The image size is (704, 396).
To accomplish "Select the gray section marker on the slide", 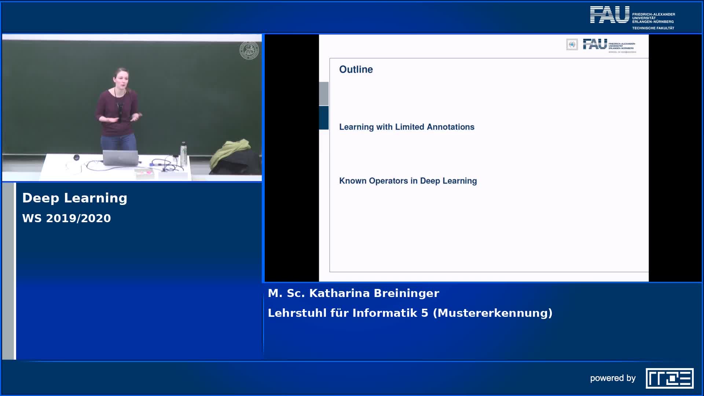I will 323,94.
